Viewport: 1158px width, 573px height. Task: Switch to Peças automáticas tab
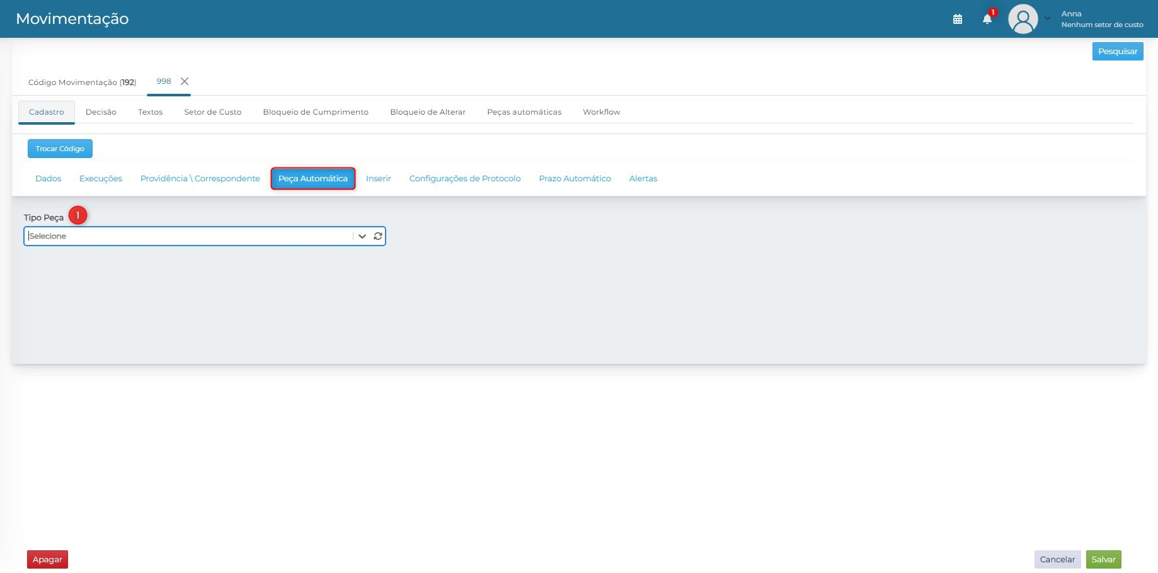524,112
